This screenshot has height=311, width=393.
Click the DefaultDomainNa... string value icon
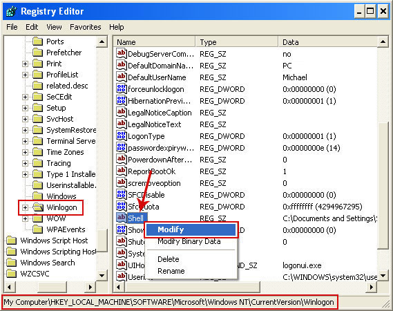122,65
